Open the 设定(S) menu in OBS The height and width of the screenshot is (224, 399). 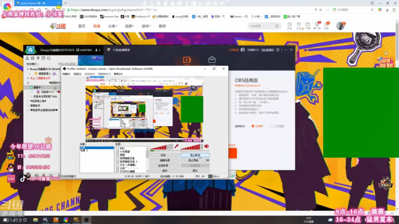pos(77,74)
